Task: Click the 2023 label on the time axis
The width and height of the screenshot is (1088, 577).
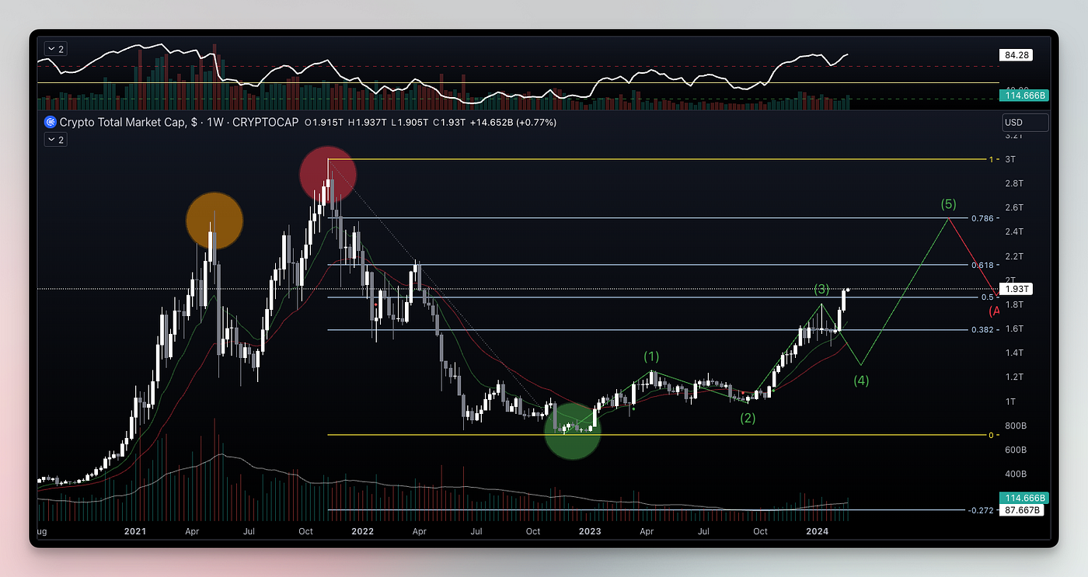Action: click(x=589, y=531)
